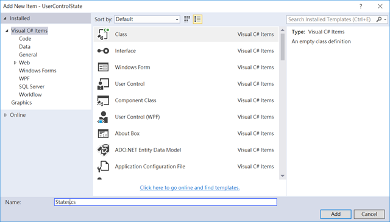Image resolution: width=390 pixels, height=222 pixels.
Task: Click the 'Interface' template name
Action: (x=126, y=51)
